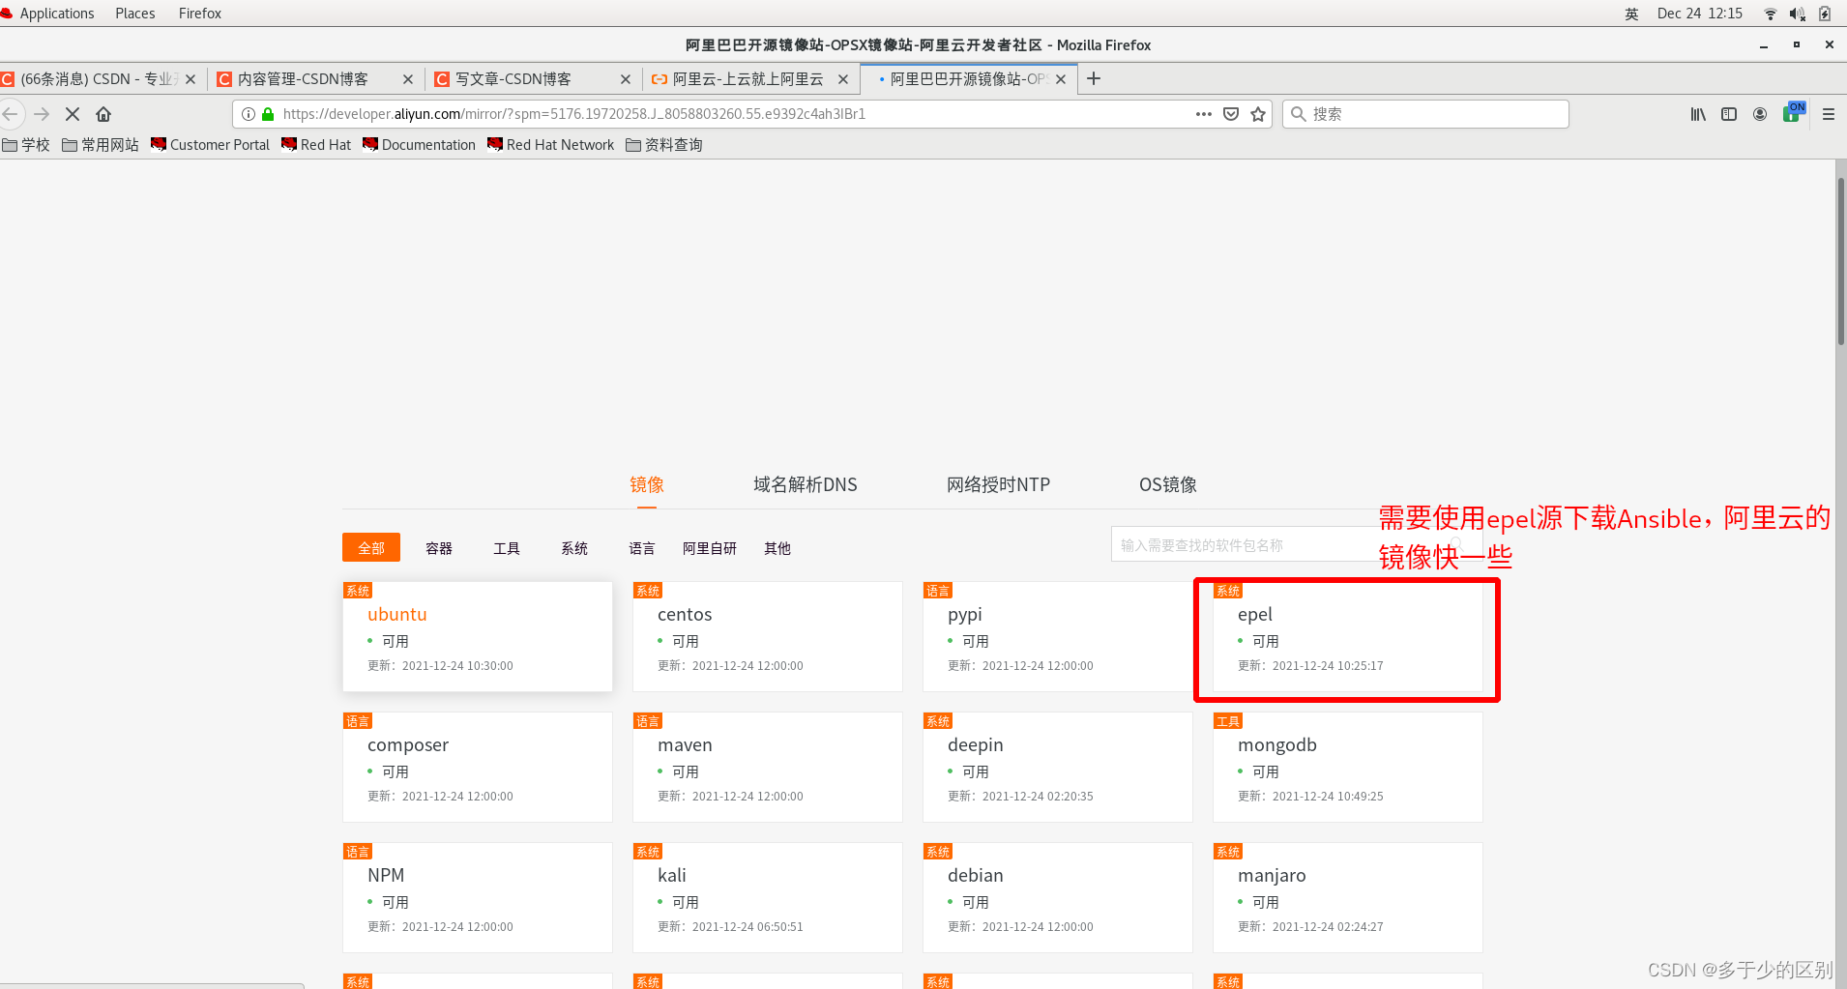
Task: Select the 网络授时NTP section tab
Action: (998, 484)
